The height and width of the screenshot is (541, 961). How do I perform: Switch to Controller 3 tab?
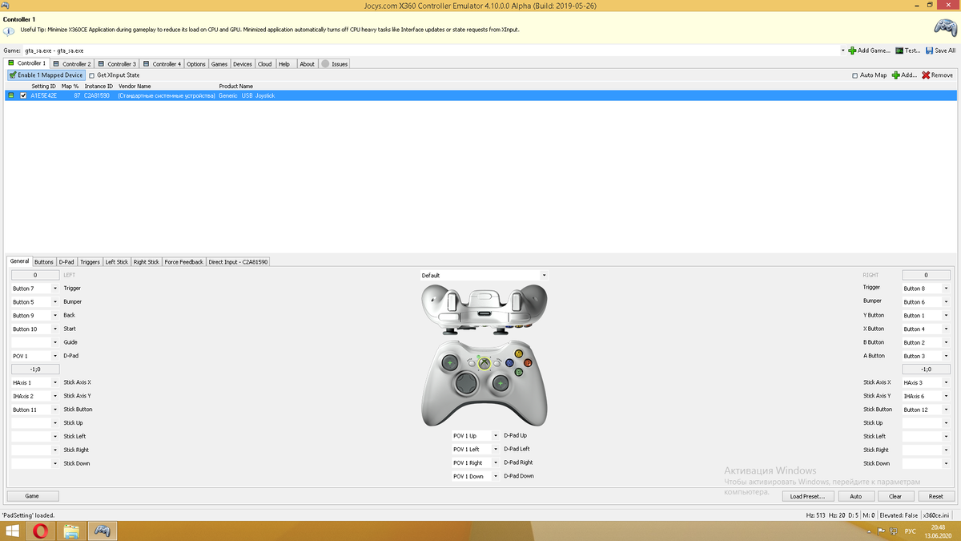117,63
